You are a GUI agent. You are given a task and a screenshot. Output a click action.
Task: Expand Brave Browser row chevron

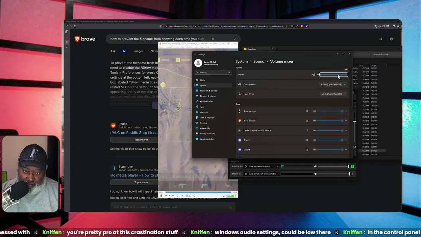346,121
